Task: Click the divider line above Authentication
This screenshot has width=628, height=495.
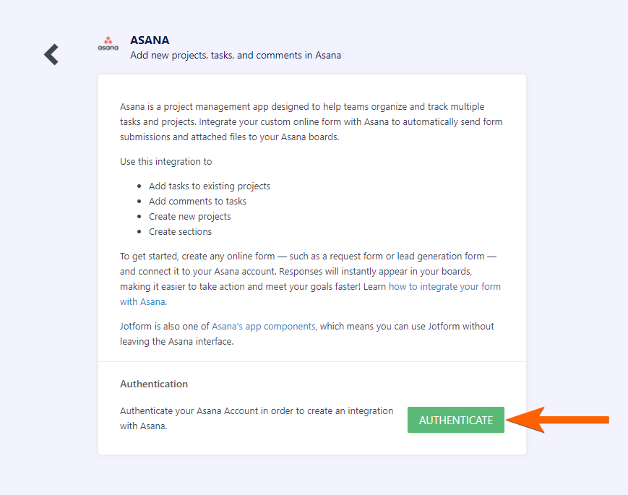Action: click(x=312, y=361)
